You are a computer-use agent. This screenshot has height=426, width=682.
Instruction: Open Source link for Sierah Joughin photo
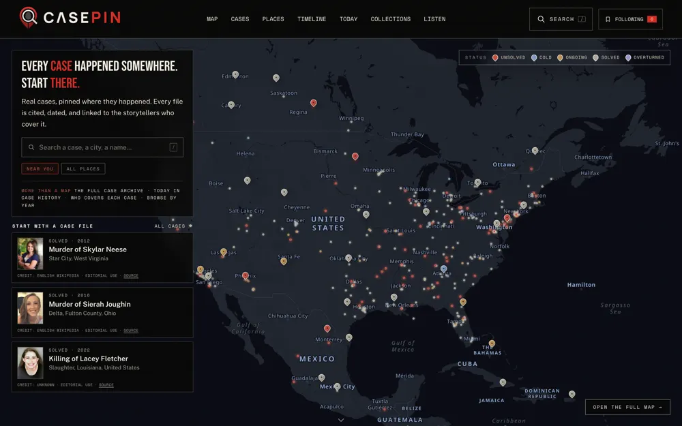pos(130,331)
